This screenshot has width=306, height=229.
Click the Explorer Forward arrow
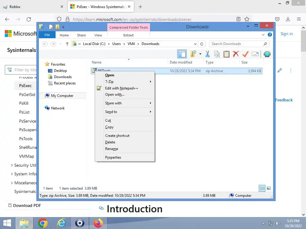(53, 44)
